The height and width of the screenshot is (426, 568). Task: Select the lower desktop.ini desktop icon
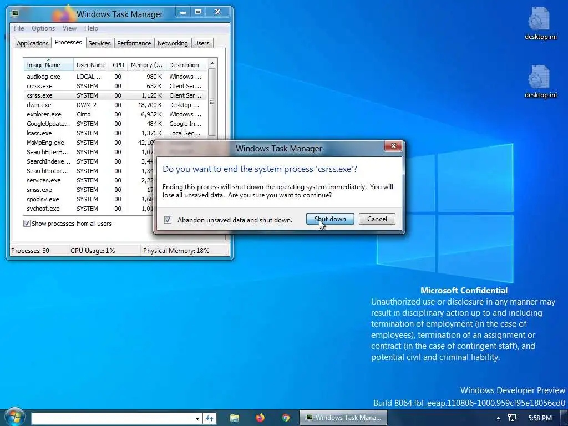(540, 81)
